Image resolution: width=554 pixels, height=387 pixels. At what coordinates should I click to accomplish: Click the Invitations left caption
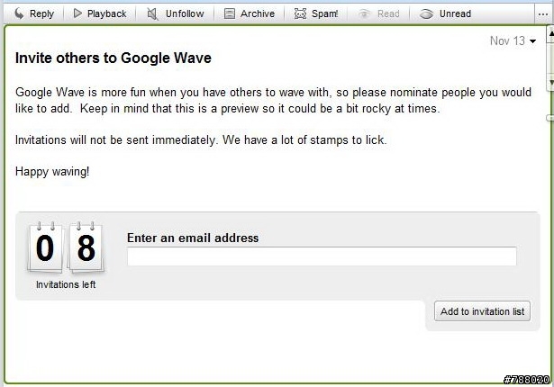click(x=66, y=284)
